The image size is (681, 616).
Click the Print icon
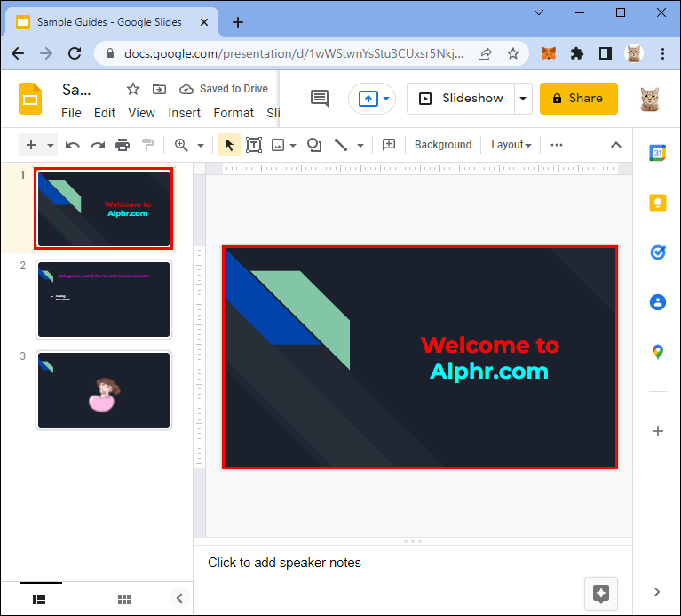pos(123,145)
